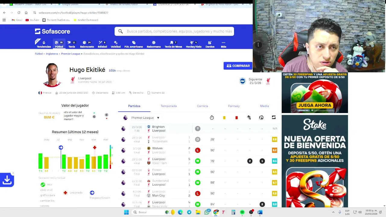Open the Tendencias sports section
This screenshot has width=386, height=217.
tap(44, 44)
